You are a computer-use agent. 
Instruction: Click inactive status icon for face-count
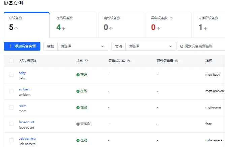pos(78,124)
